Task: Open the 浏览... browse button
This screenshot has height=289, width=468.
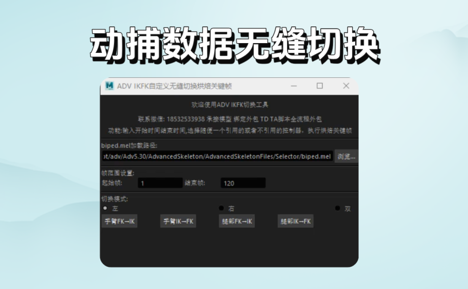Action: [346, 156]
